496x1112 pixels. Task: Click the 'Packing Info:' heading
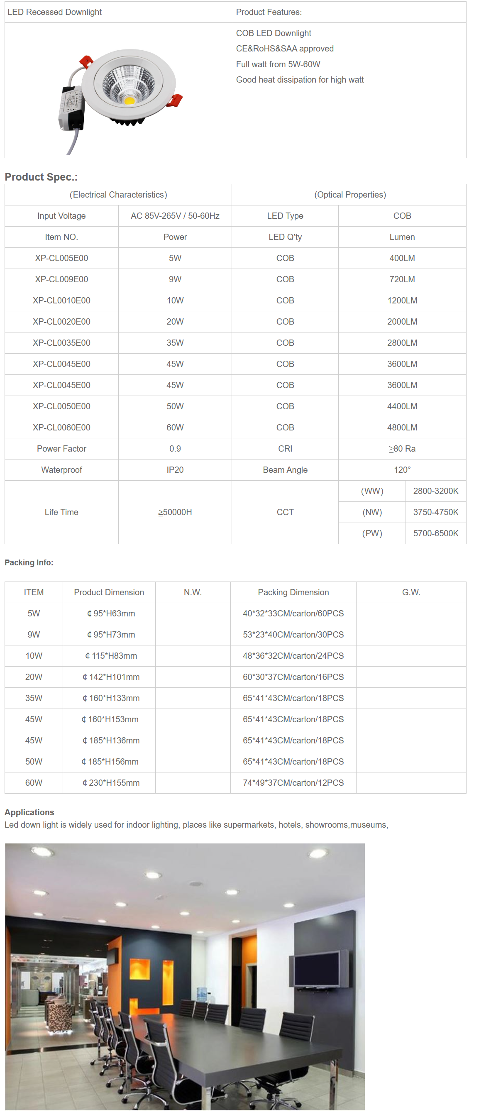click(x=29, y=562)
